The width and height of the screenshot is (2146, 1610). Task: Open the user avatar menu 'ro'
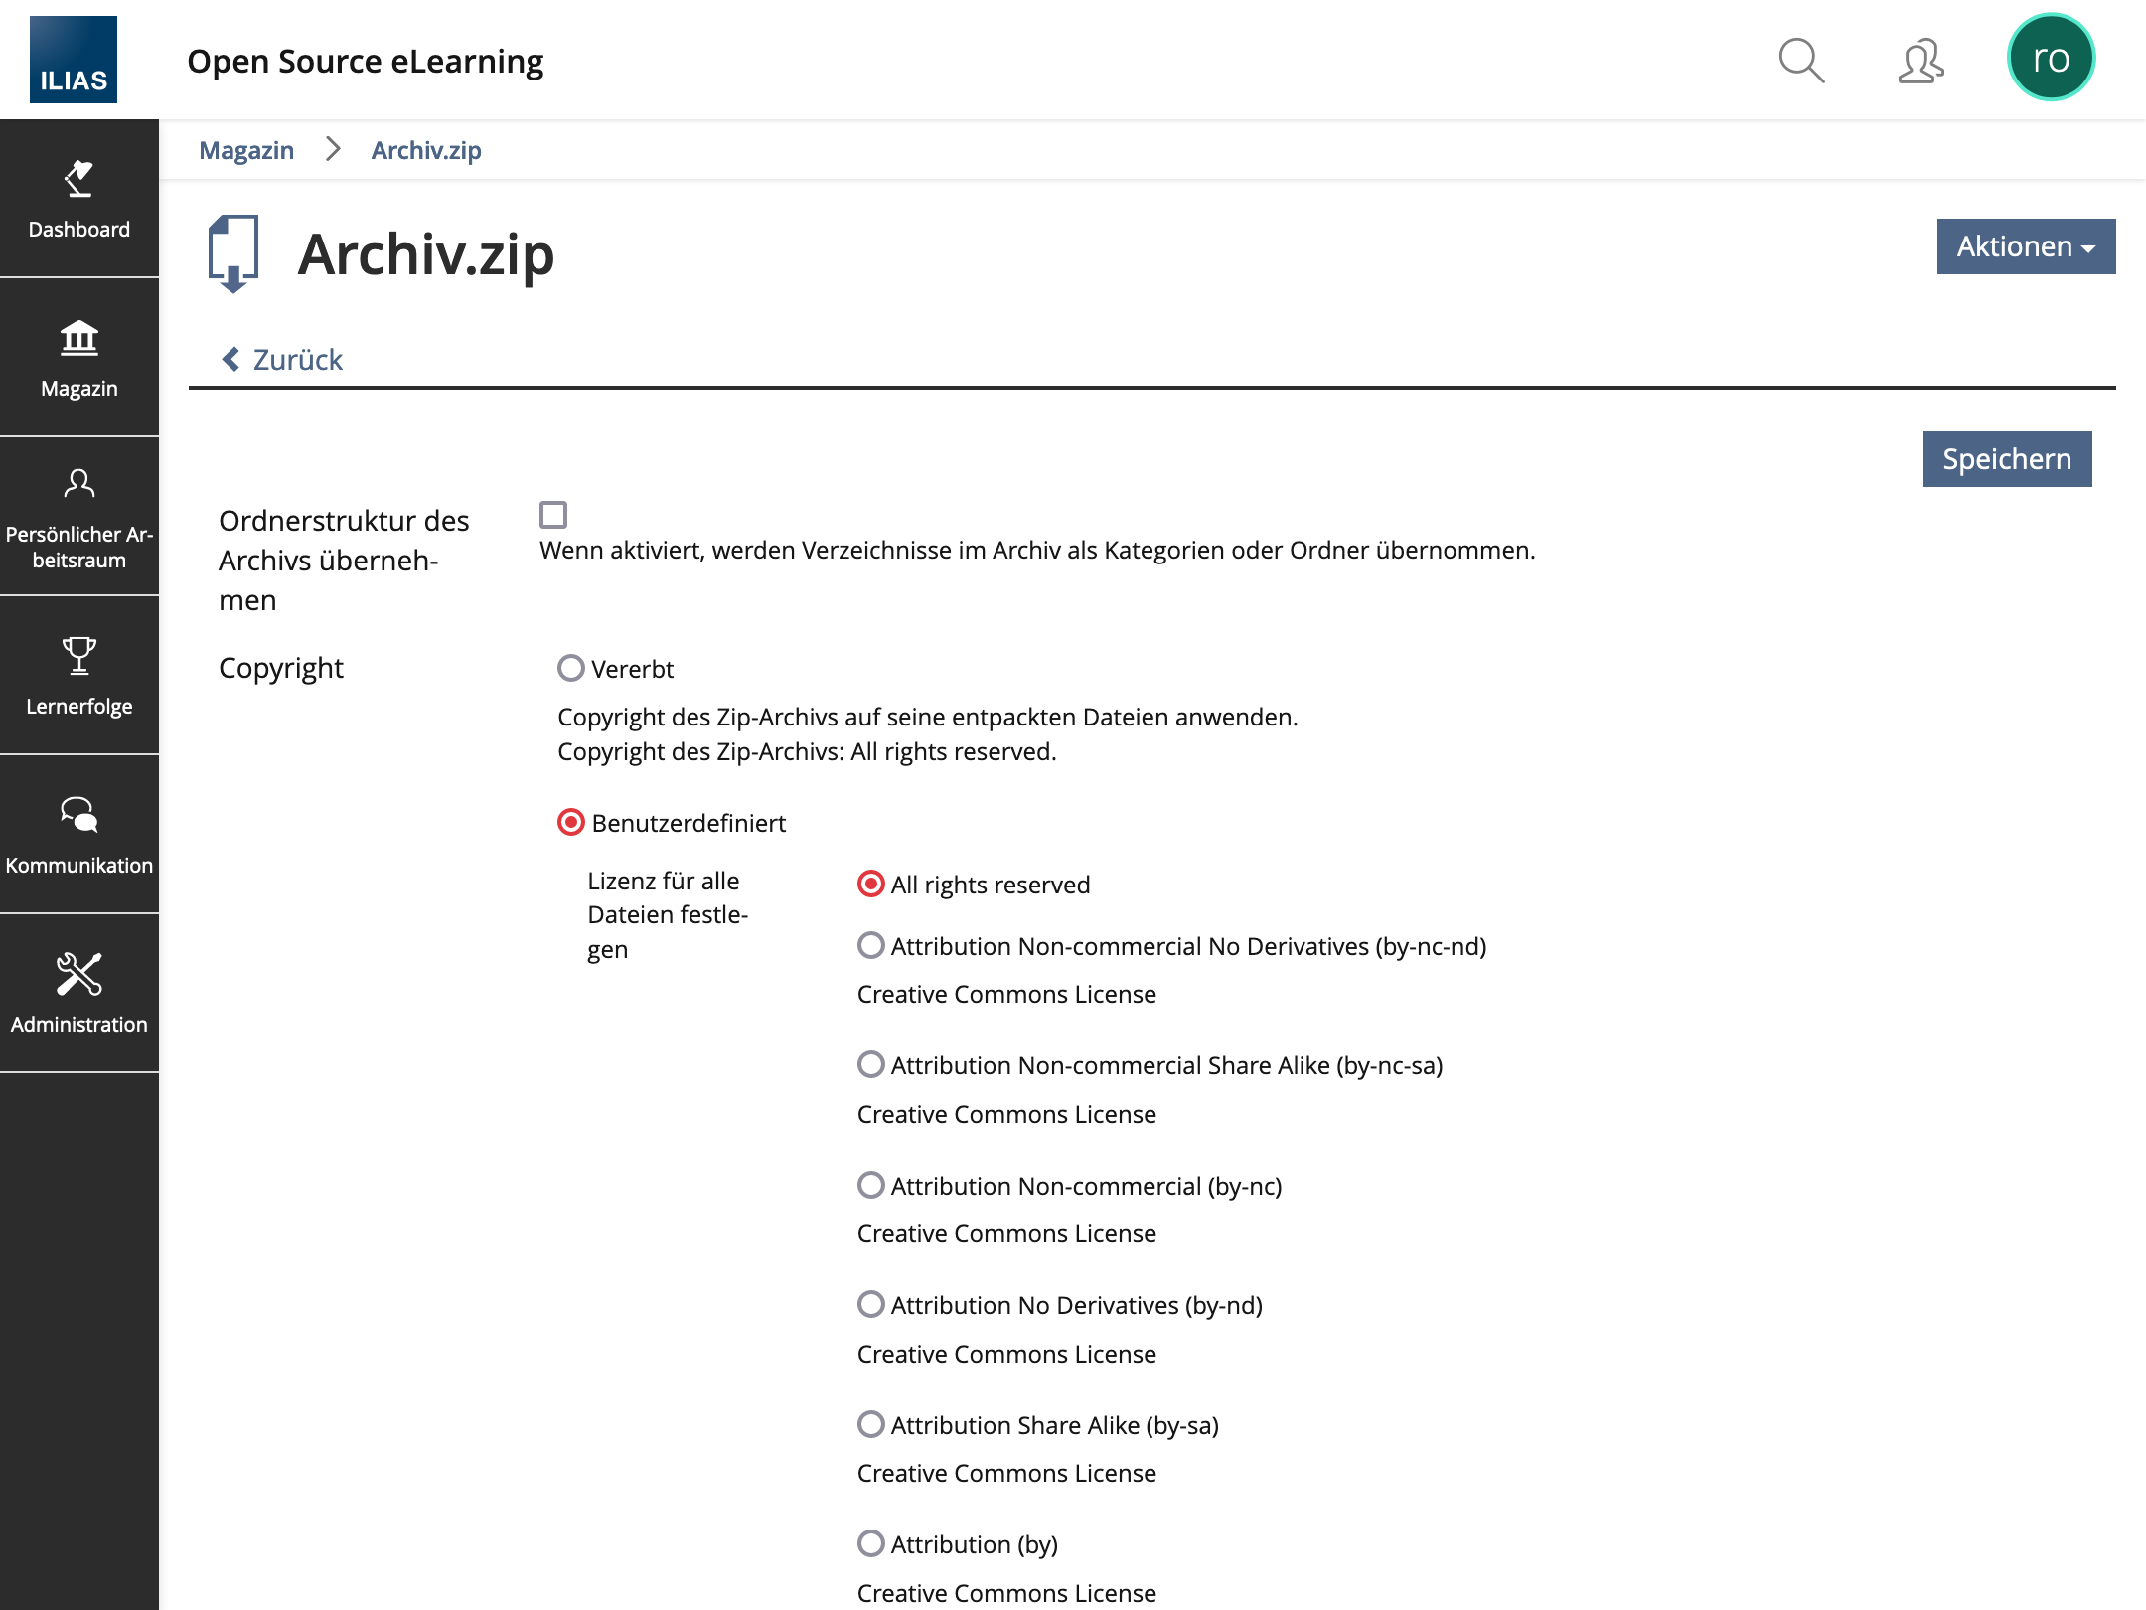tap(2051, 59)
